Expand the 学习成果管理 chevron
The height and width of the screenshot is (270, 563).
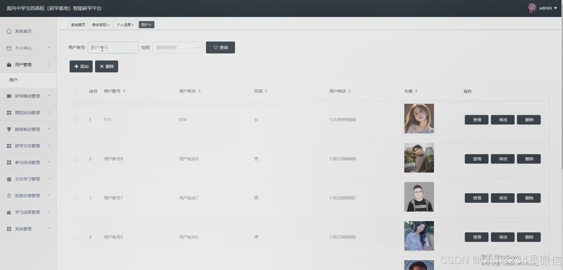pos(49,212)
